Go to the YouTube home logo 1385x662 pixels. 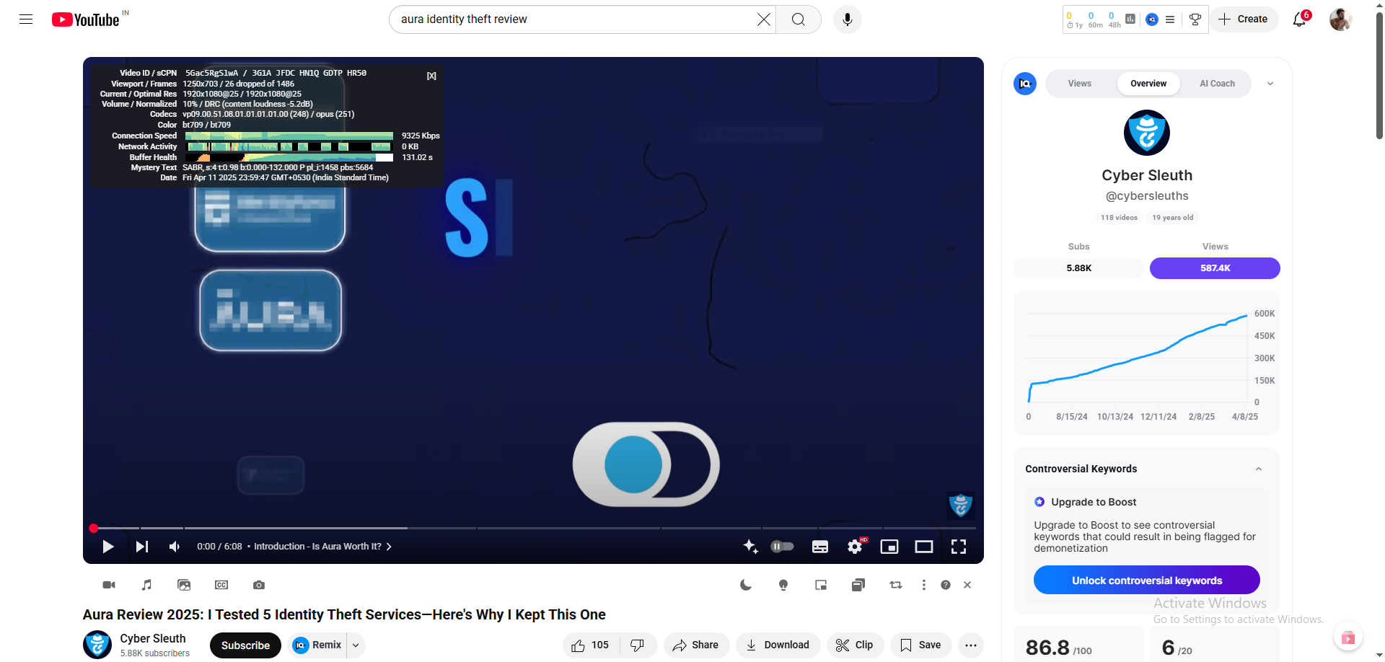click(x=85, y=19)
